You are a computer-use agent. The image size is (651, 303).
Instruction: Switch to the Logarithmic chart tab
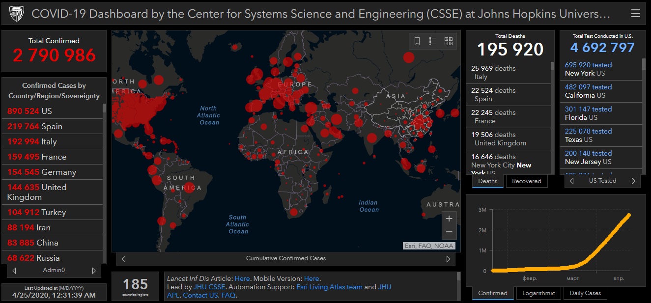(538, 293)
